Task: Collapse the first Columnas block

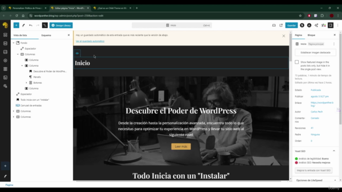Action: pyautogui.click(x=18, y=54)
